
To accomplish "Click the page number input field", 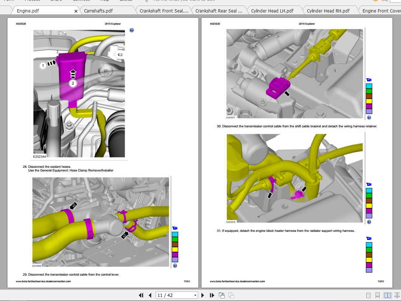I will [x=174, y=295].
